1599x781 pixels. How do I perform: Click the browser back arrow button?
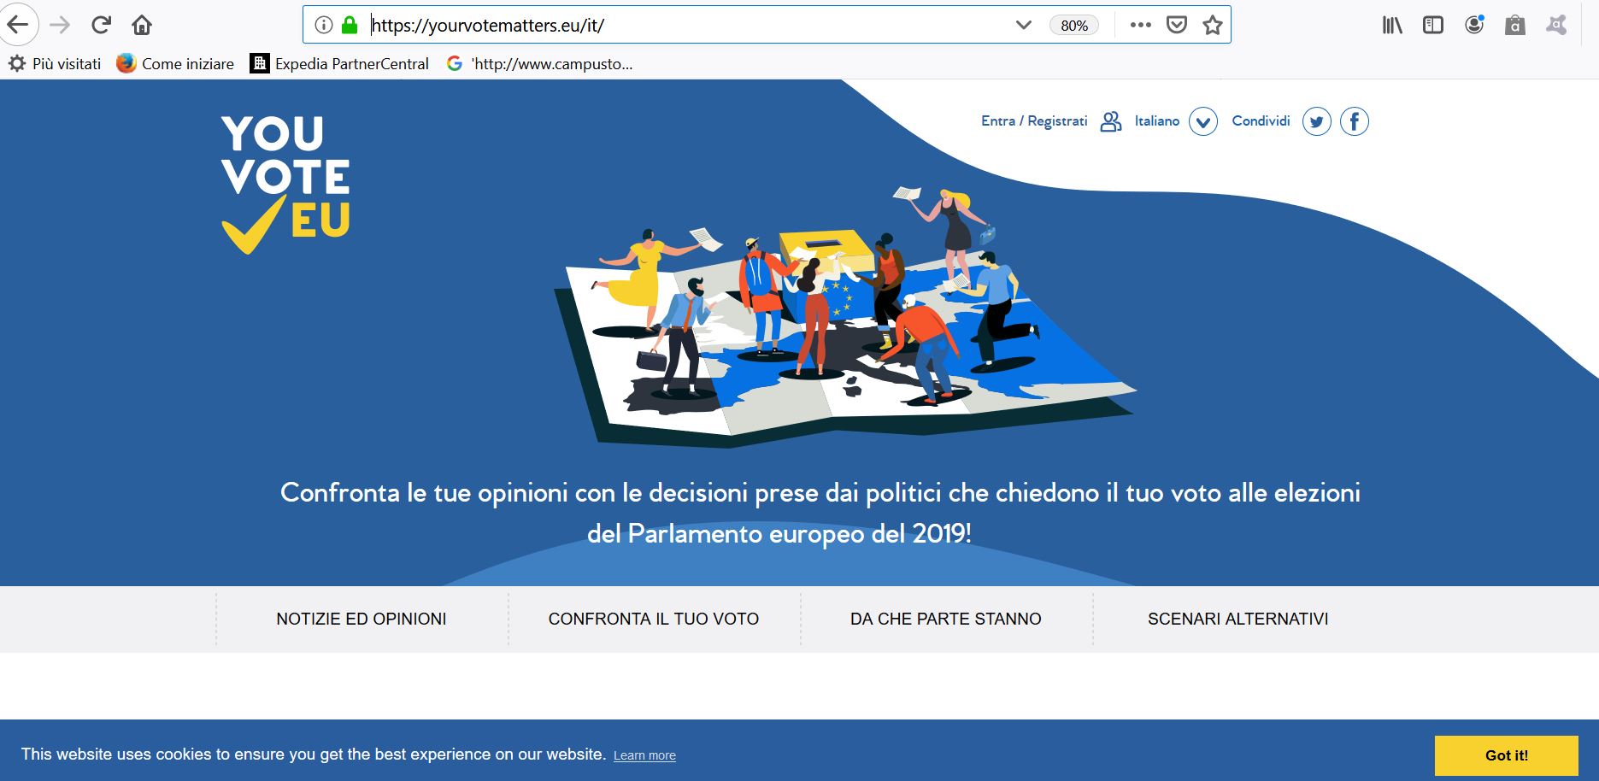click(18, 25)
